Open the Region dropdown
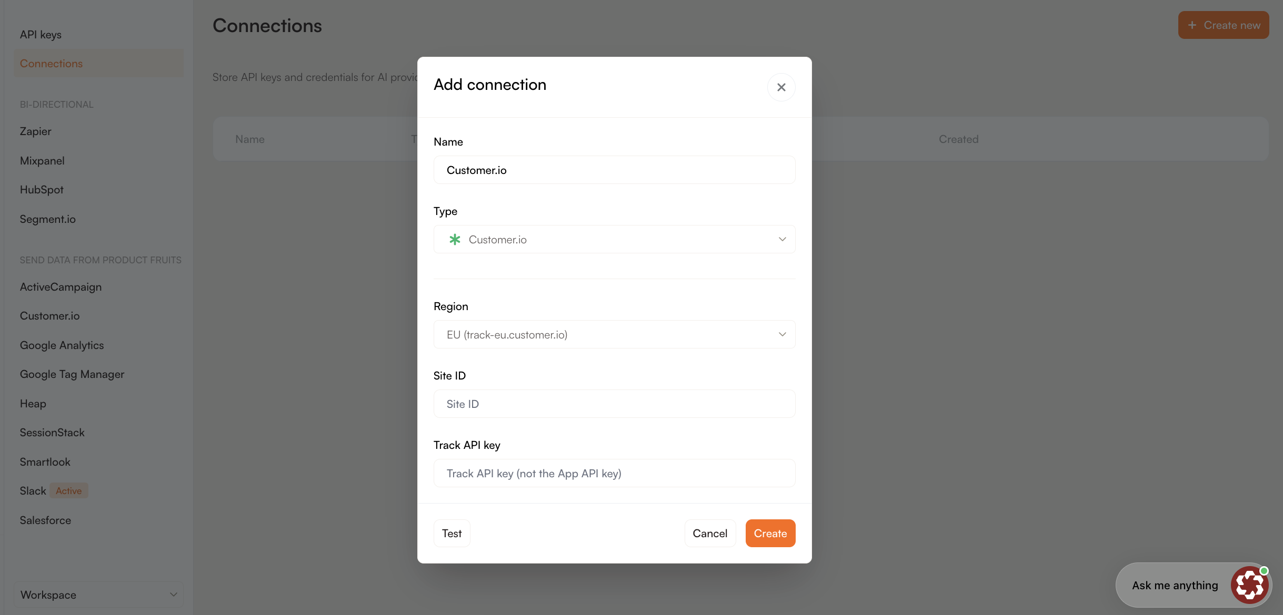This screenshot has height=615, width=1283. pyautogui.click(x=614, y=335)
